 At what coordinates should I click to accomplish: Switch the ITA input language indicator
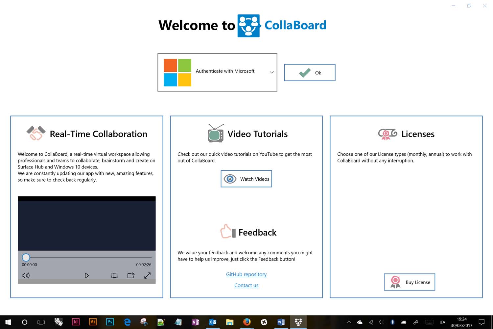coord(442,322)
